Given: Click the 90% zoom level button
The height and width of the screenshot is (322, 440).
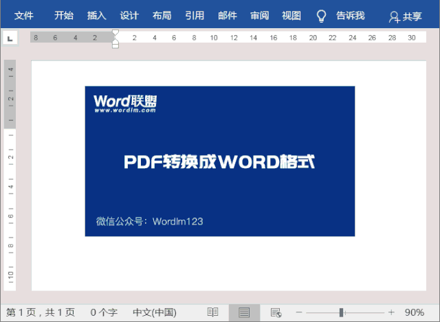Looking at the screenshot, I should (415, 312).
